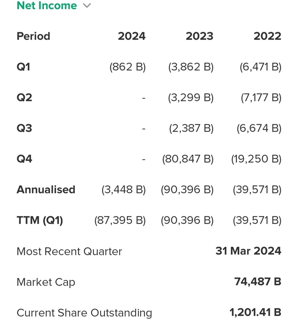Select the 2022 column header
Screen dimensions: 298x327
267,36
